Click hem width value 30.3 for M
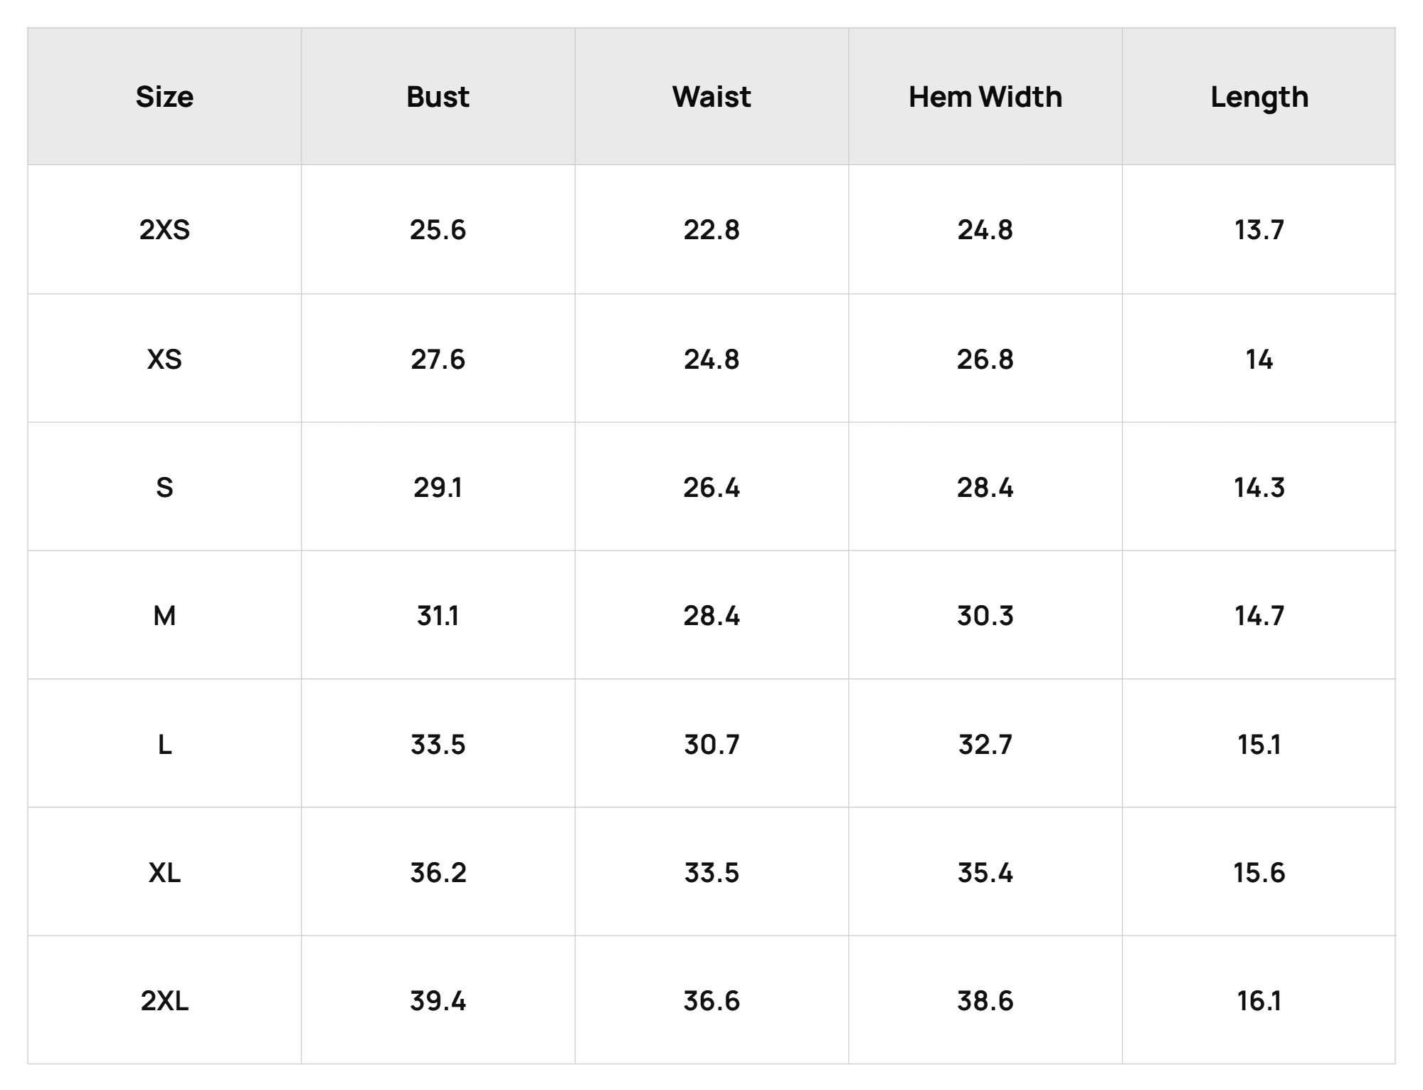 pos(985,616)
